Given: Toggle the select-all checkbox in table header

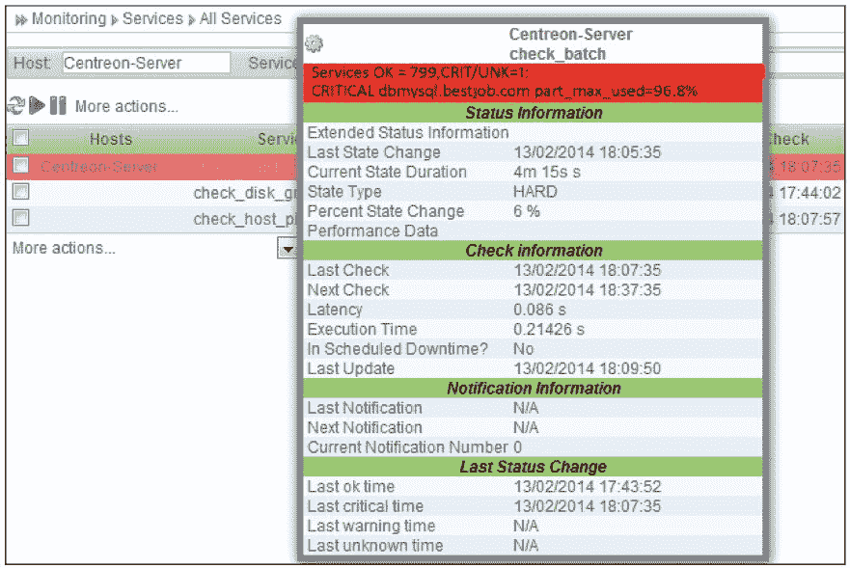Looking at the screenshot, I should [x=20, y=139].
